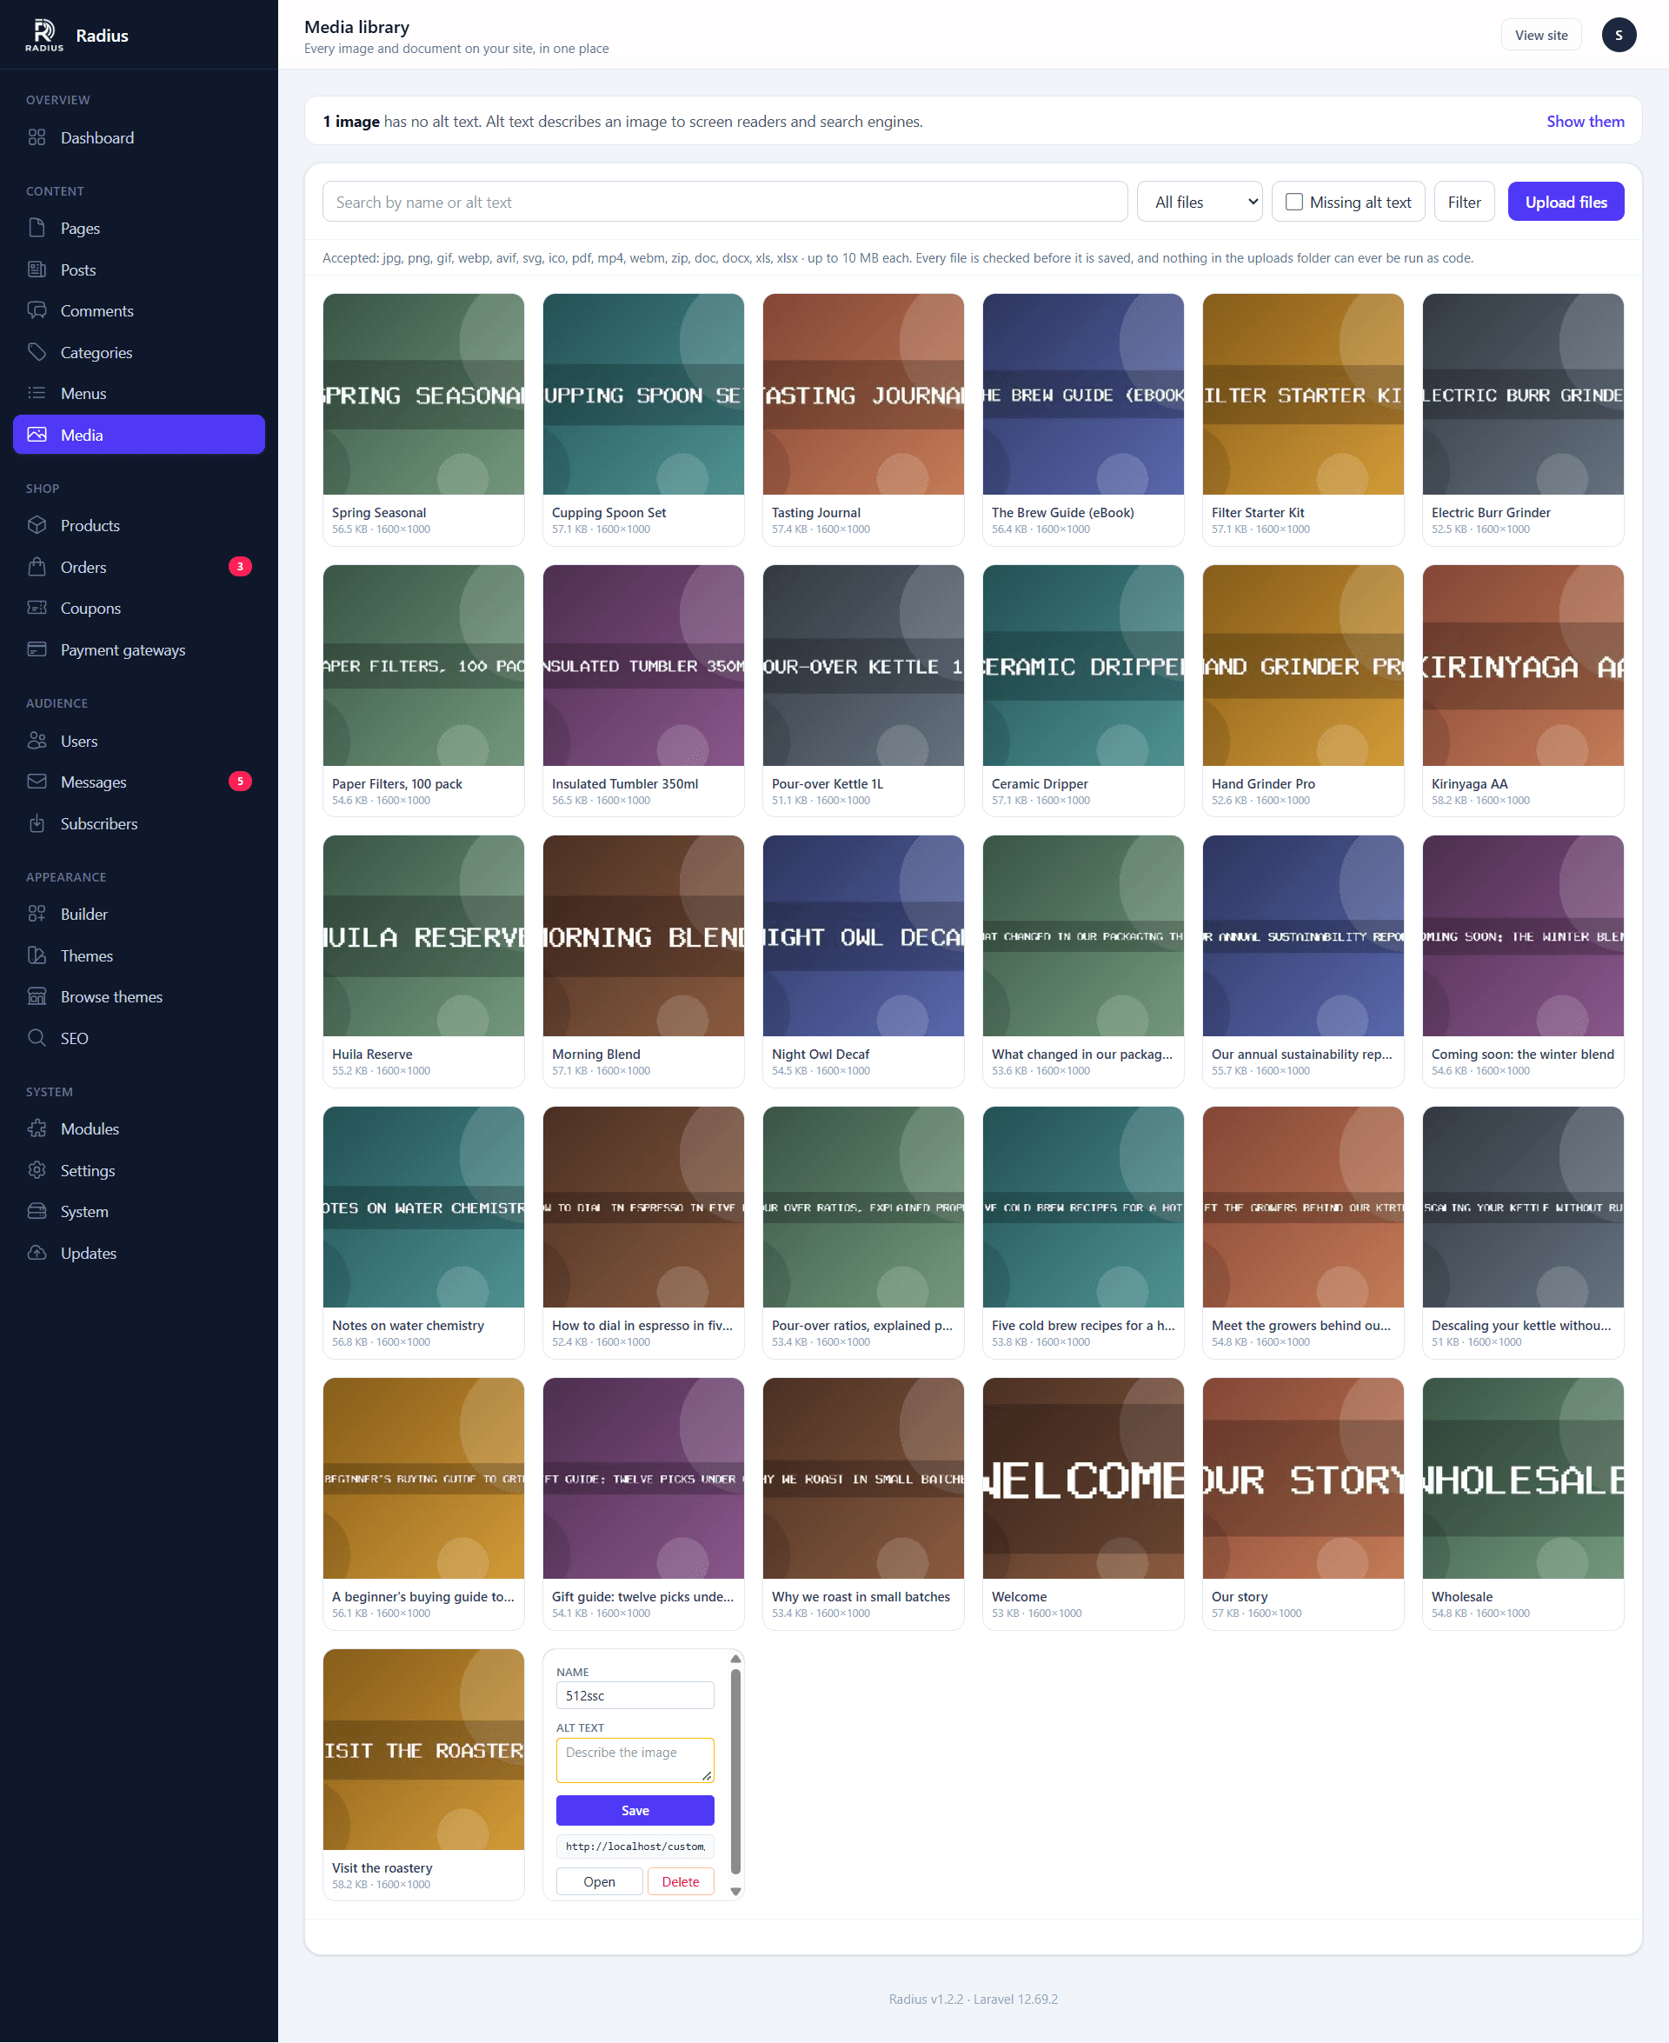Image resolution: width=1669 pixels, height=2043 pixels.
Task: Click the Media image icon
Action: [37, 435]
